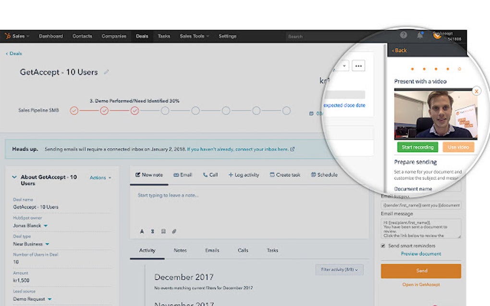Click the paperclip attachment icon in note editor
The width and height of the screenshot is (490, 306).
pos(174,232)
